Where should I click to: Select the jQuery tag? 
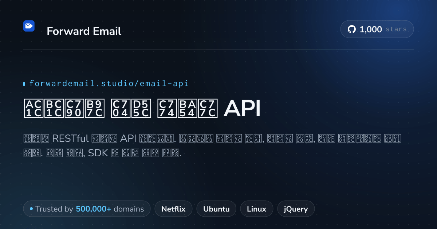[x=296, y=209]
